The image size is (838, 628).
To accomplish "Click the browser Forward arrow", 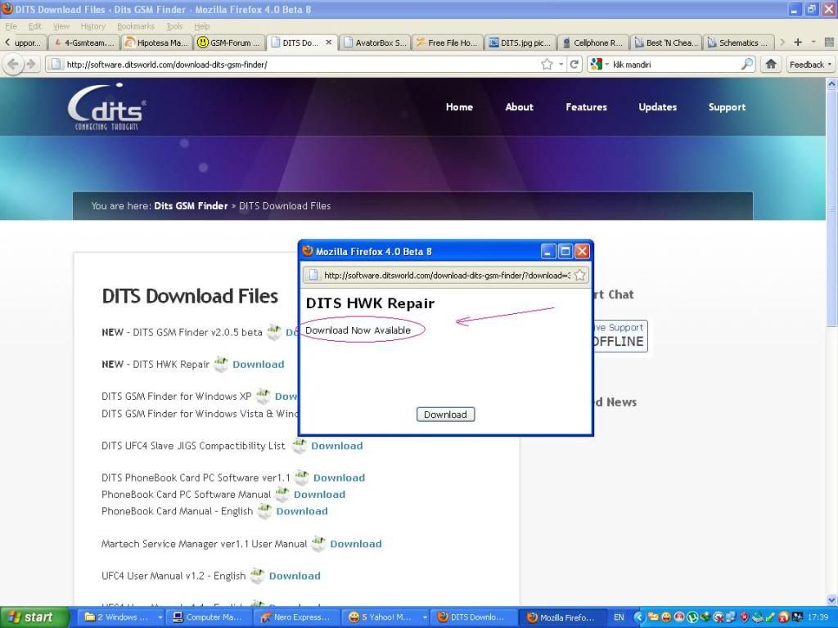I will pos(31,65).
